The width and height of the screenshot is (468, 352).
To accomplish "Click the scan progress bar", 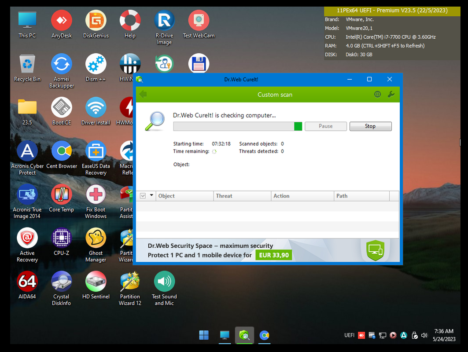I will point(238,126).
